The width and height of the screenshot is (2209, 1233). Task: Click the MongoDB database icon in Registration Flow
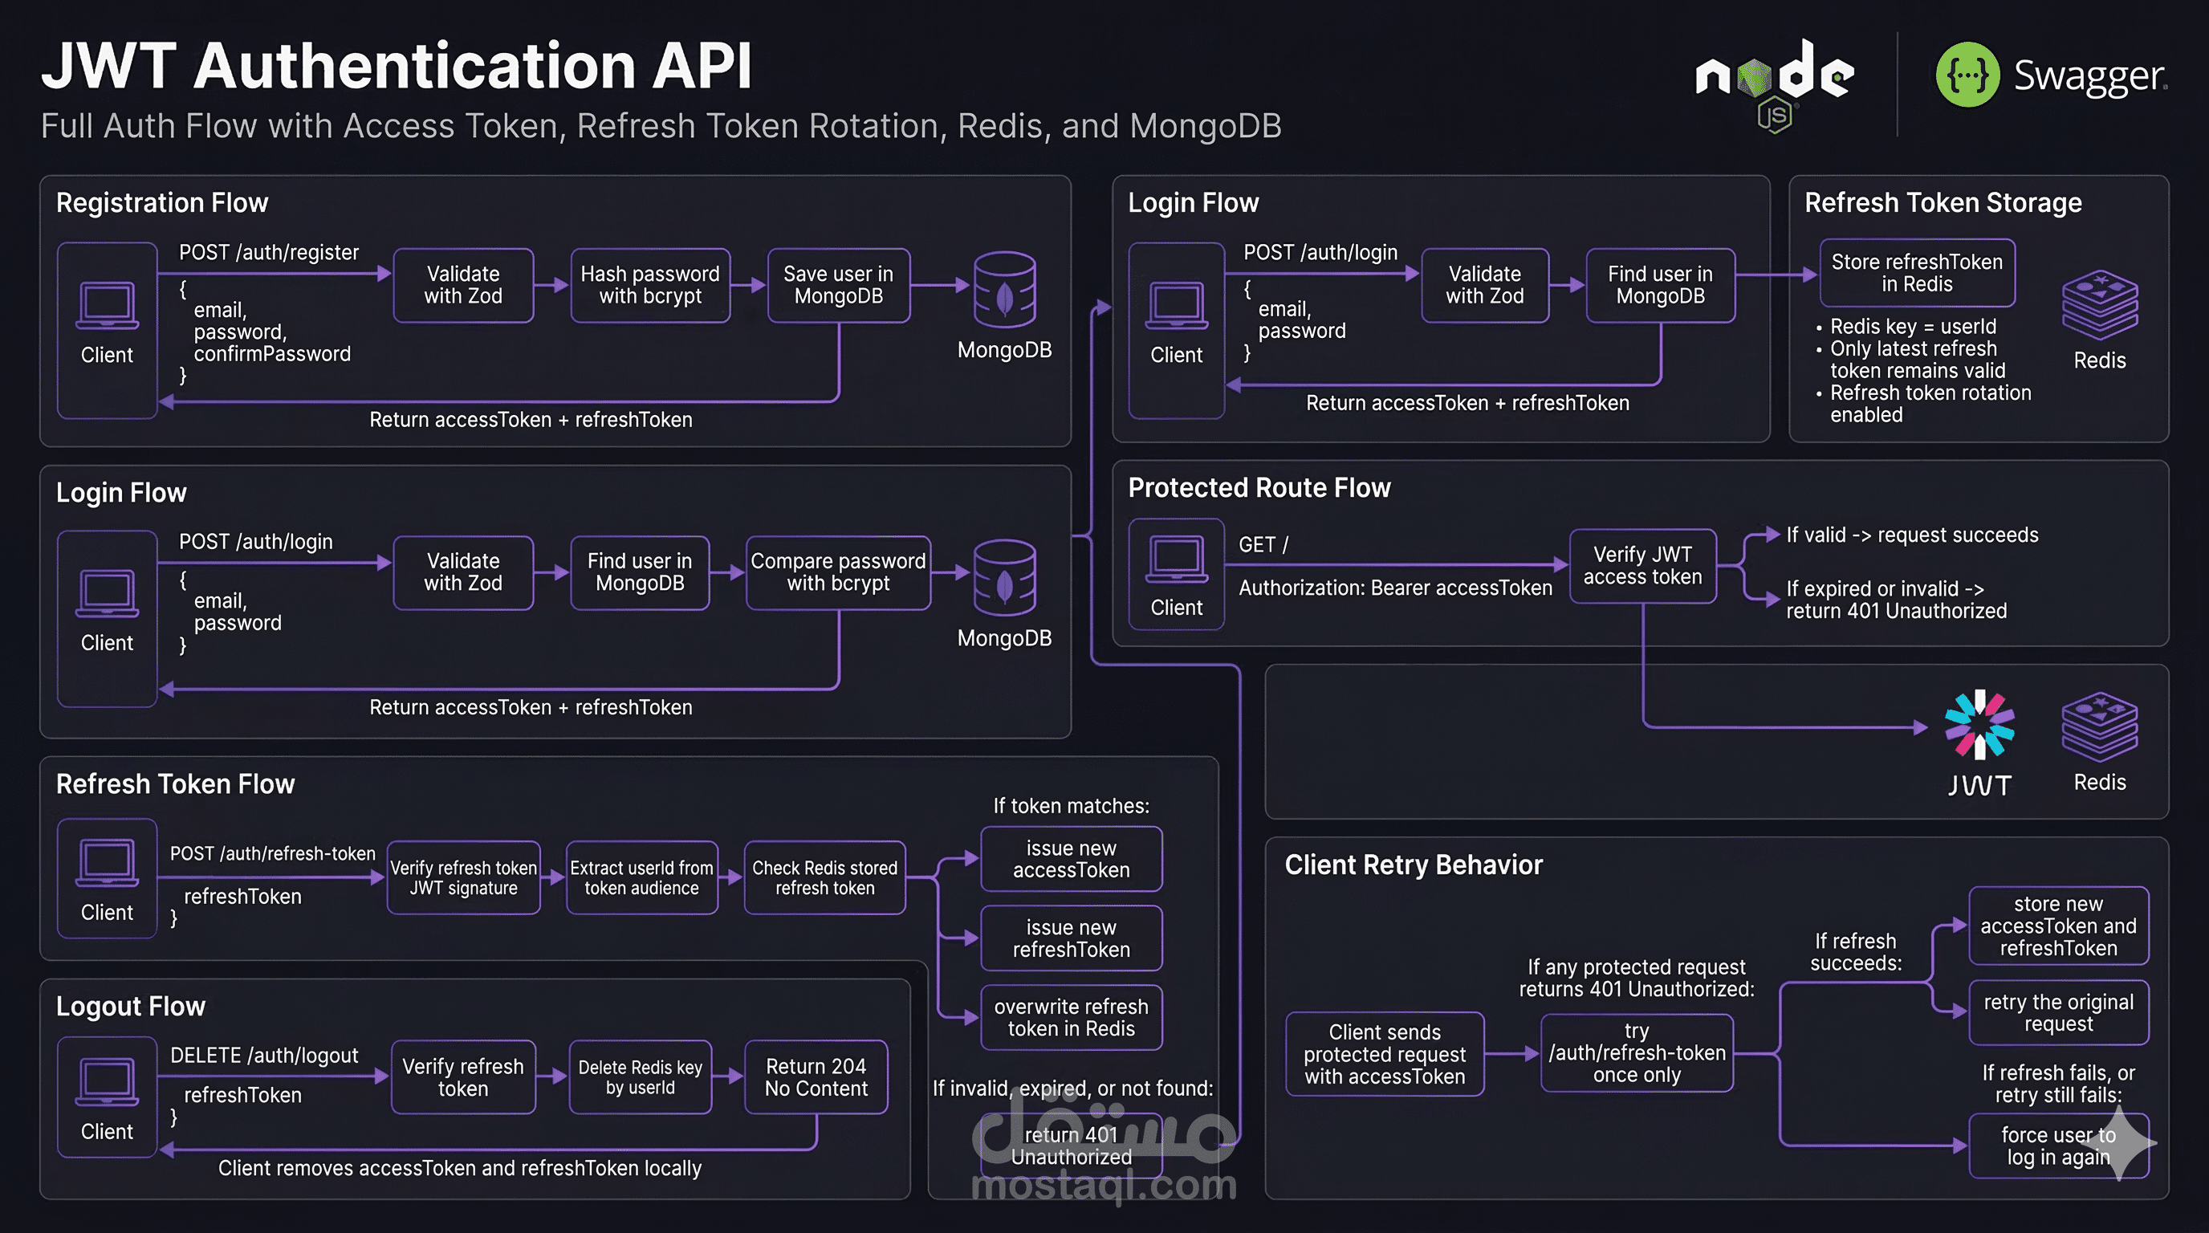pyautogui.click(x=1004, y=290)
